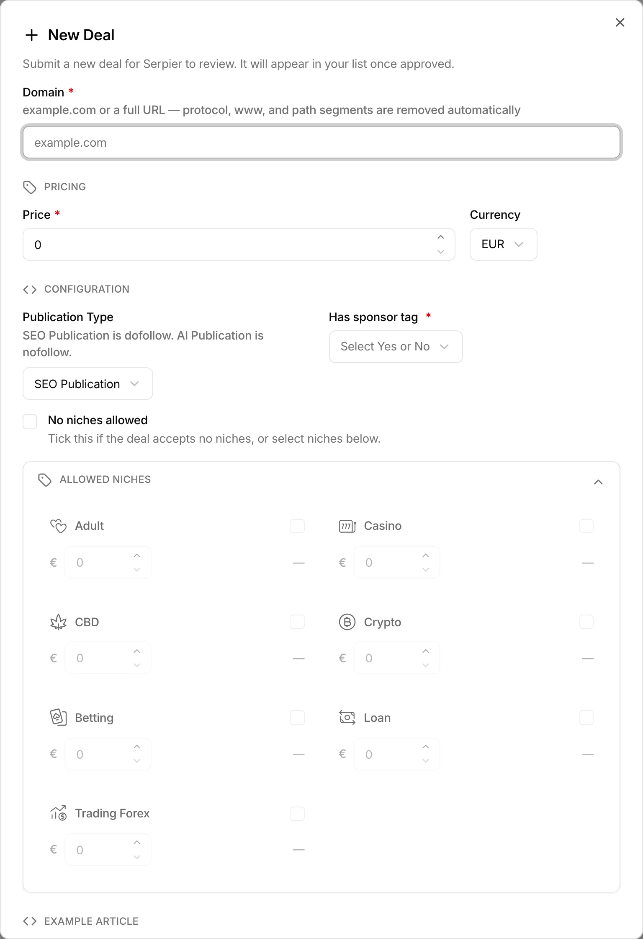Click the Crypto bitcoin icon
The width and height of the screenshot is (643, 939).
point(347,622)
